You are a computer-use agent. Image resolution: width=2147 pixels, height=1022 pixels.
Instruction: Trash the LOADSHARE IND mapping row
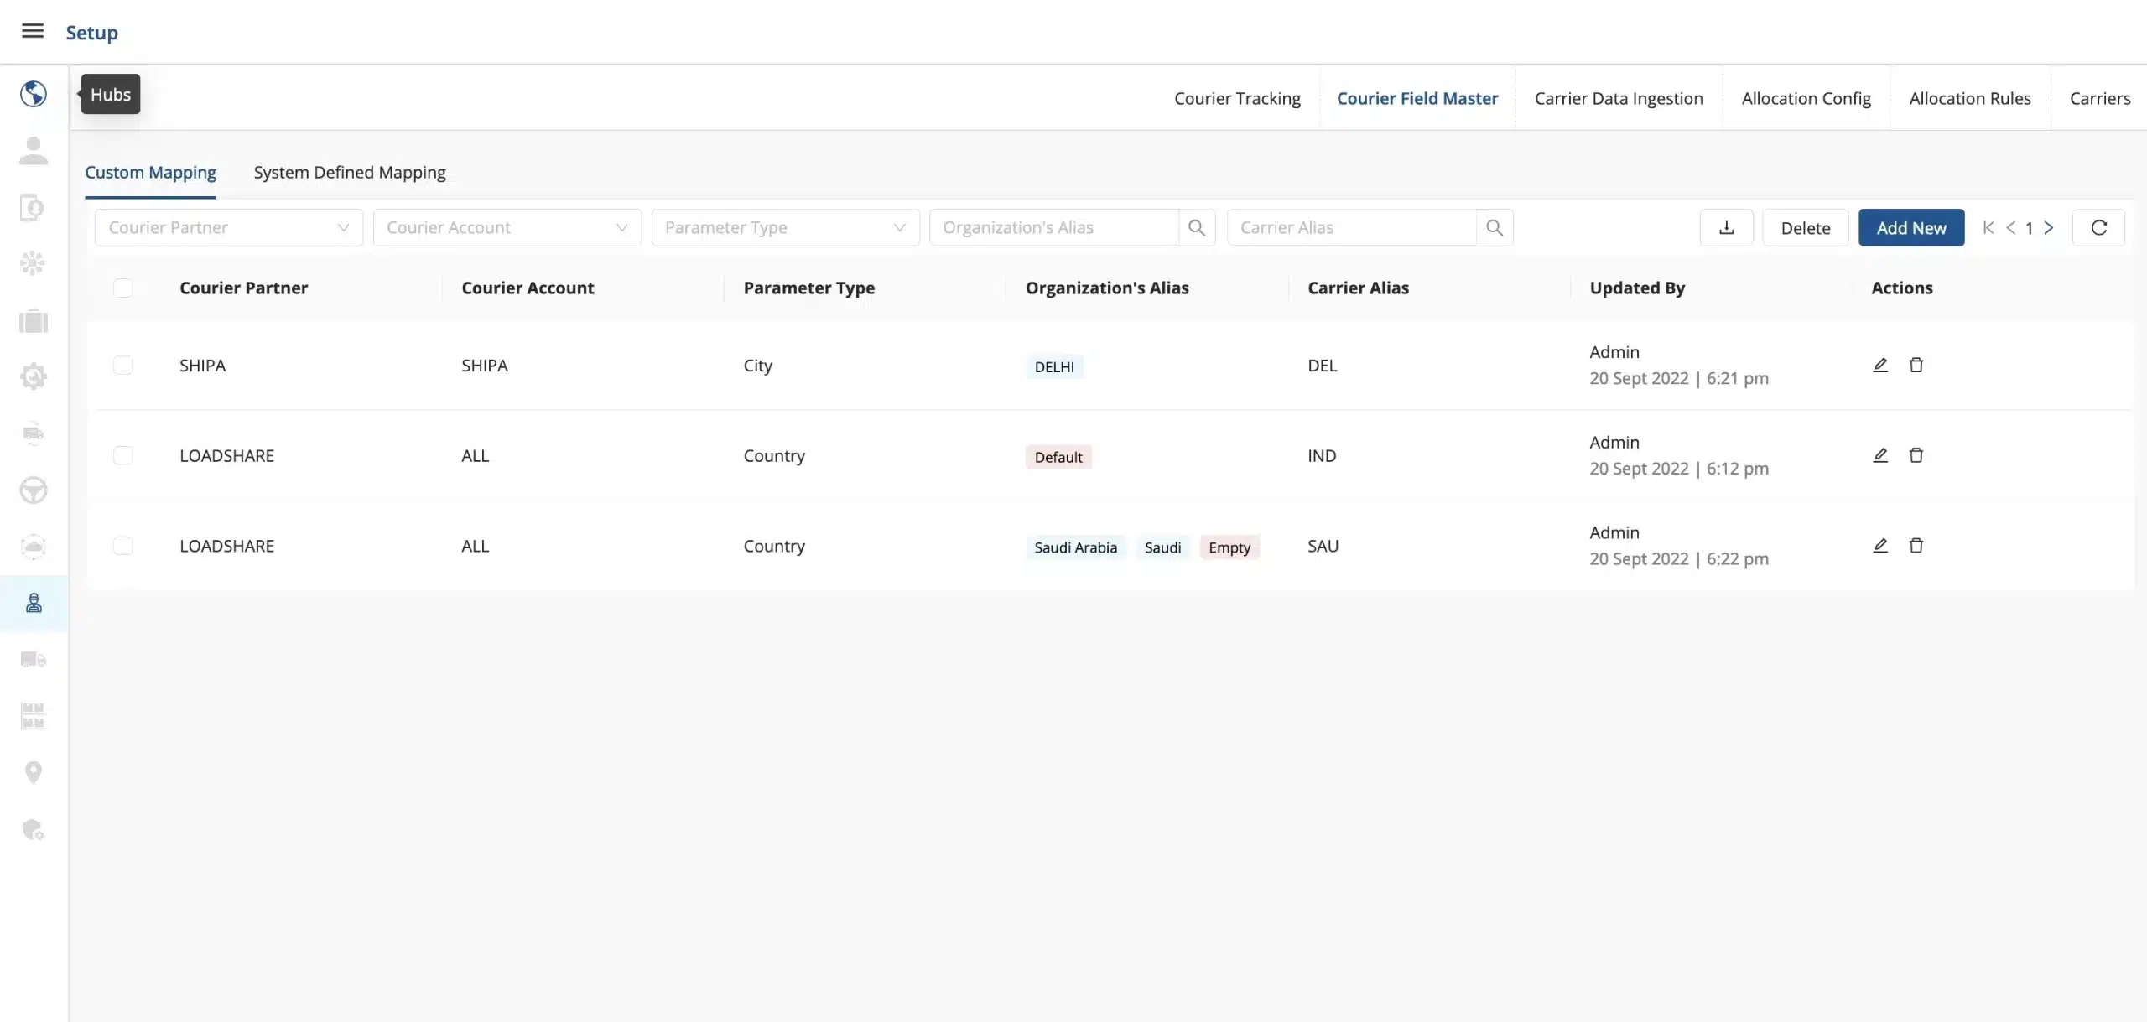pos(1916,455)
